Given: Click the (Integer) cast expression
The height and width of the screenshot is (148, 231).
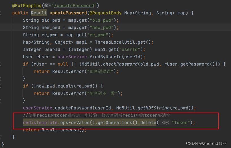Looking at the screenshot, I should 80,50.
